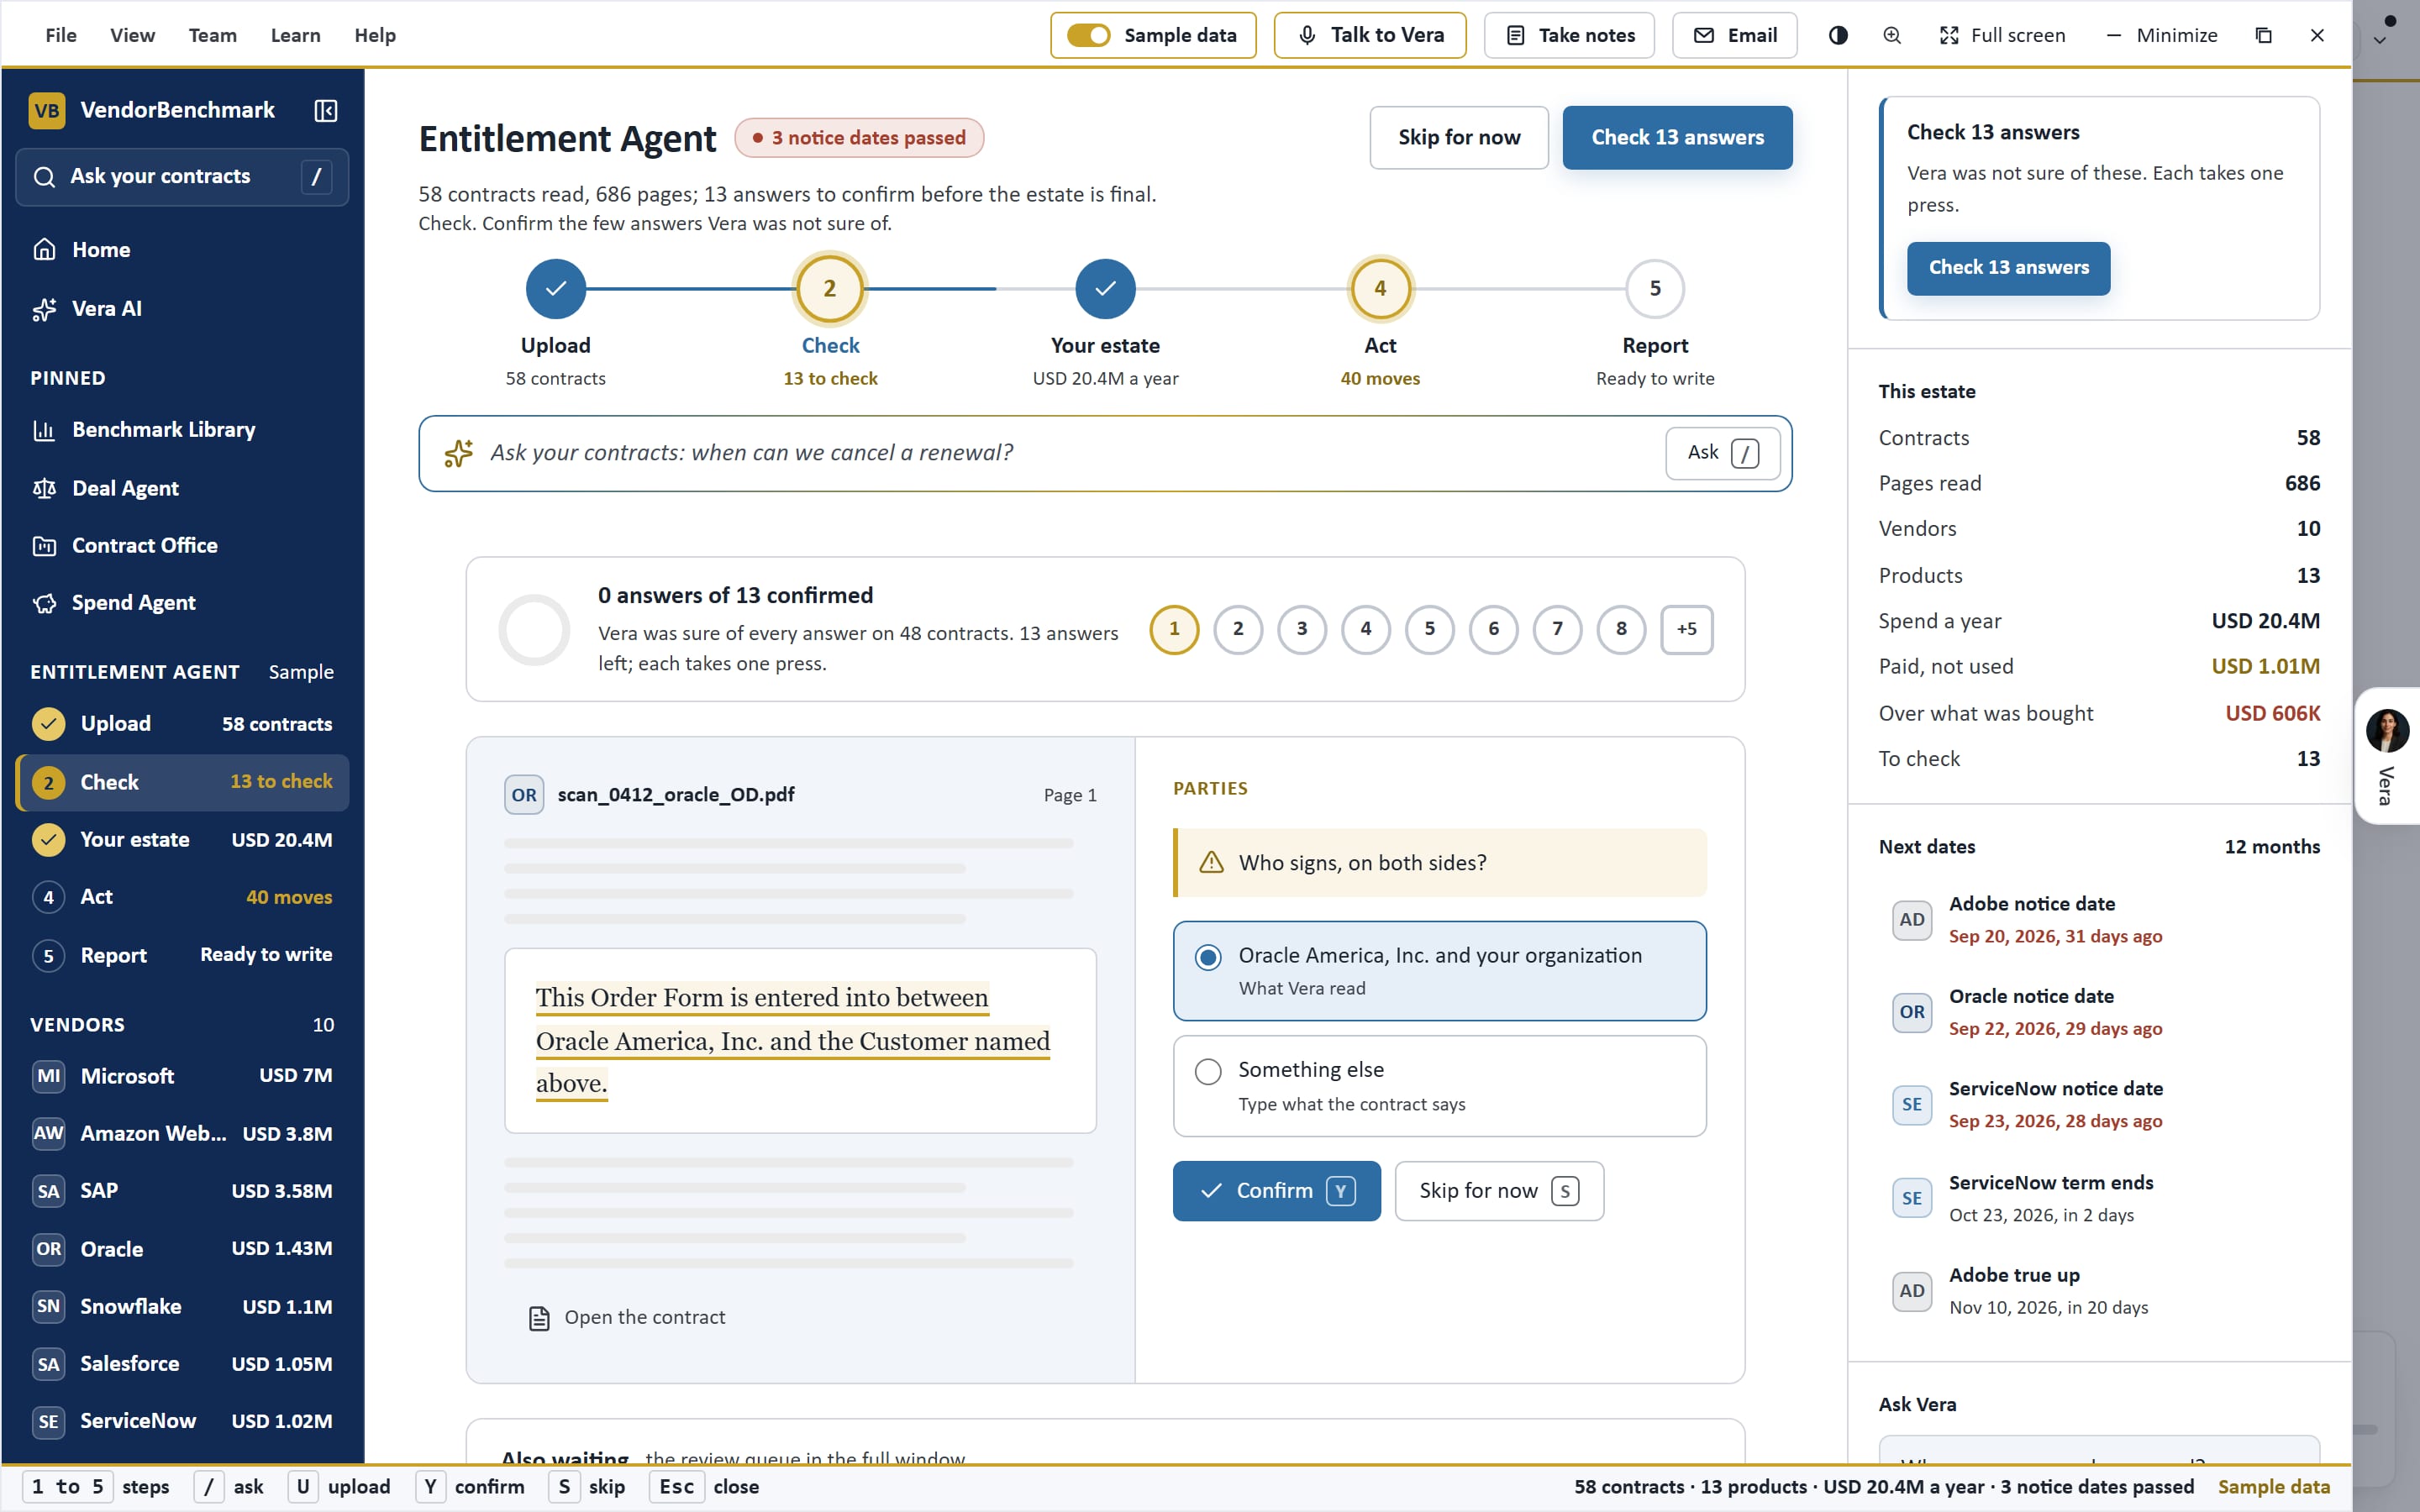The width and height of the screenshot is (2420, 1512).
Task: Click the blue Check 13 answers header button
Action: point(1677,138)
